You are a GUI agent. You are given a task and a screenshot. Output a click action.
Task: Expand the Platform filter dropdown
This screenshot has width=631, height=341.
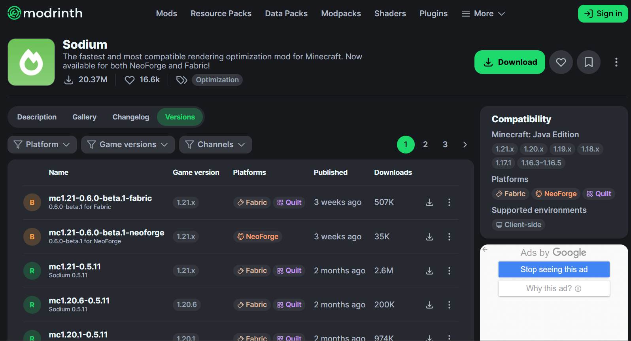click(x=42, y=144)
